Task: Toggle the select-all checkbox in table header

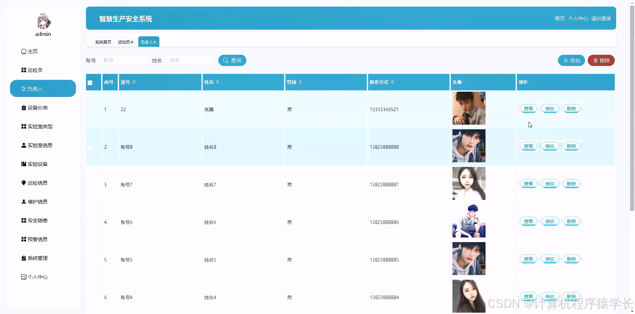Action: [x=90, y=83]
